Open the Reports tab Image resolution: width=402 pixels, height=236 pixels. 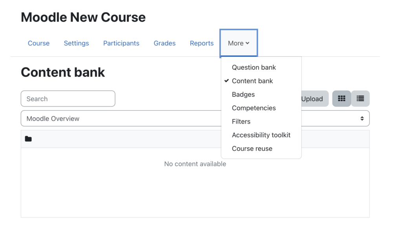[201, 43]
